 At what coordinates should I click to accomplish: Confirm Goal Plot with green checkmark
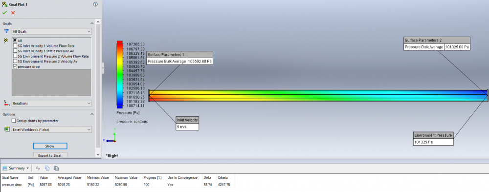pos(4,13)
